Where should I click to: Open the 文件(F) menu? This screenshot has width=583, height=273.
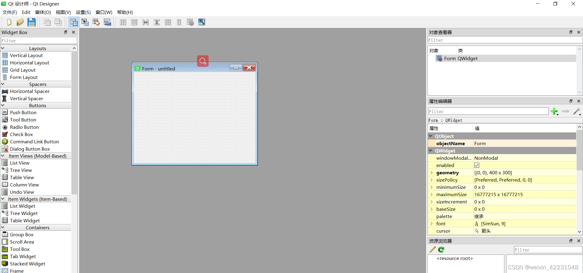tap(10, 12)
